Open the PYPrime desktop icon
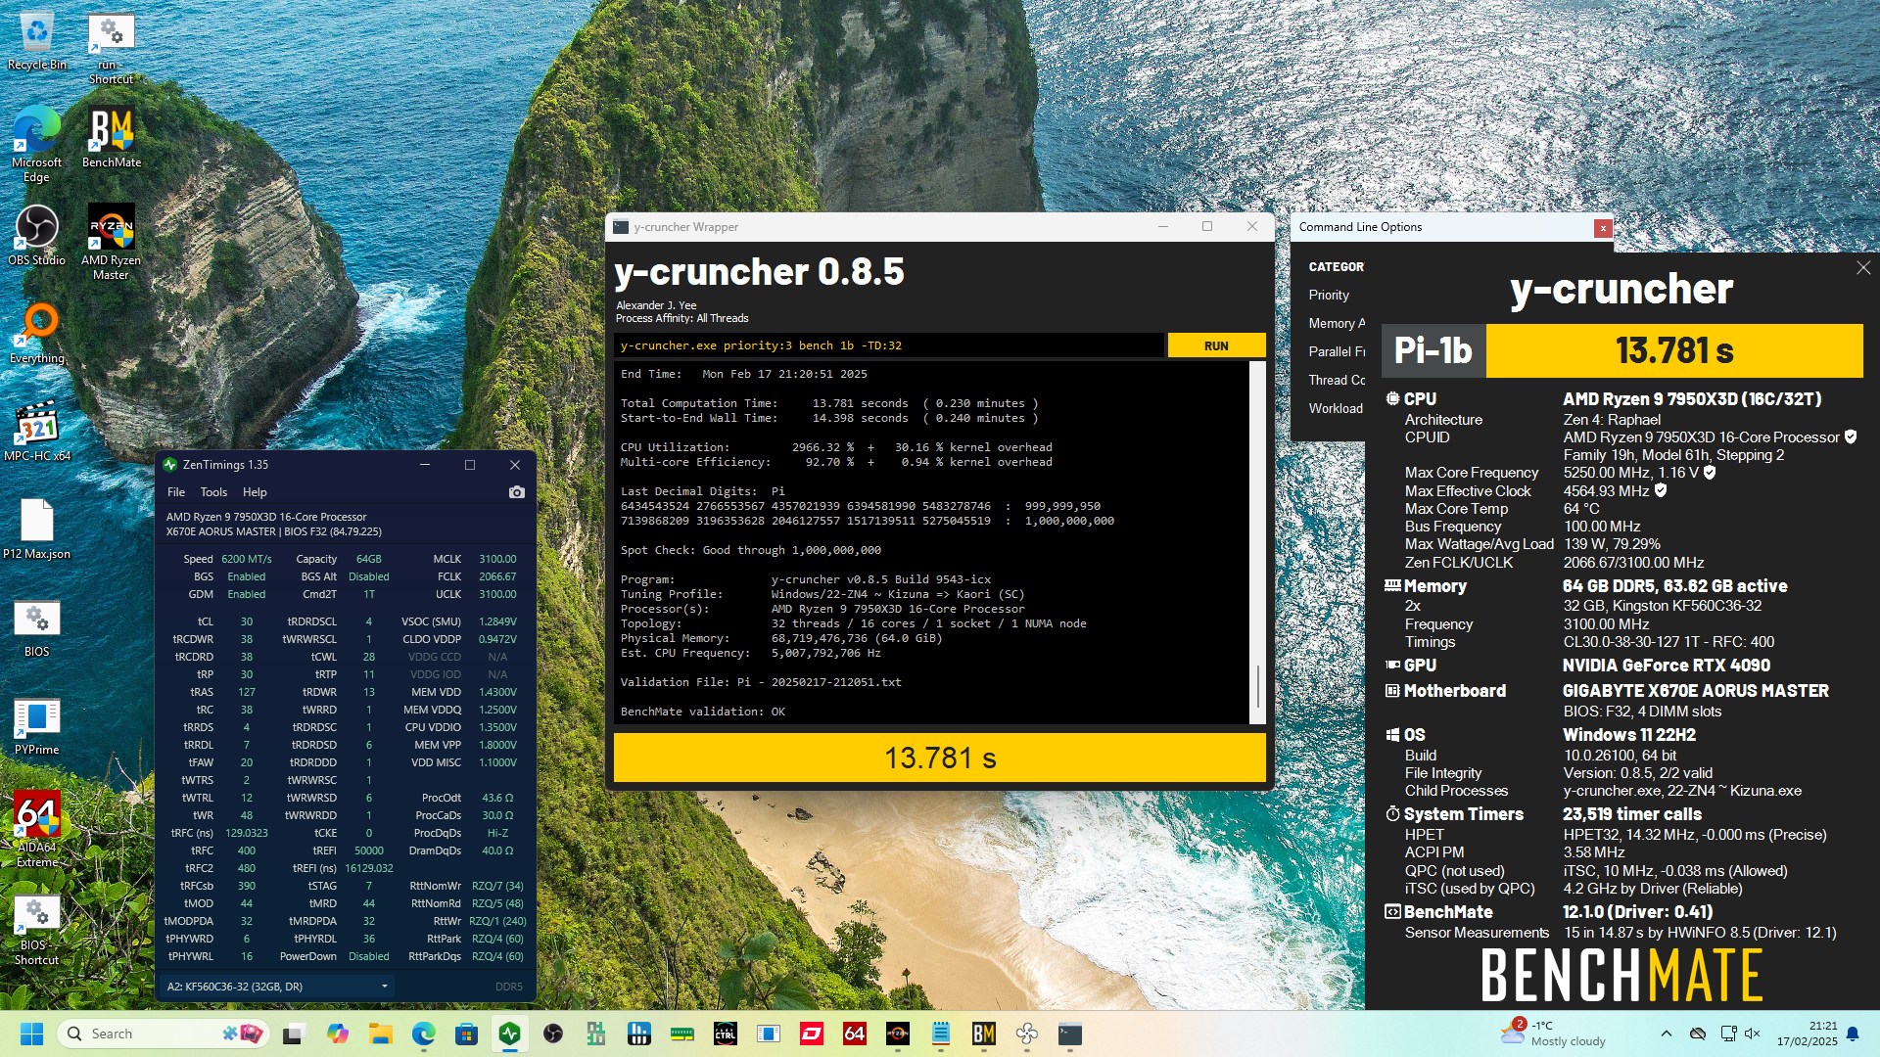The image size is (1880, 1057). pyautogui.click(x=36, y=724)
